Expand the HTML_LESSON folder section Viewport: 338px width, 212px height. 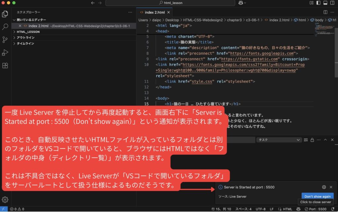pyautogui.click(x=28, y=32)
